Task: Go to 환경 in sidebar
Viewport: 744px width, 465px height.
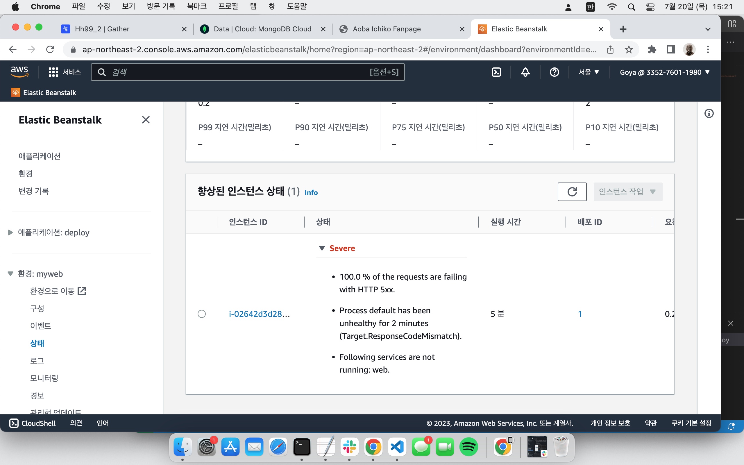Action: point(25,174)
